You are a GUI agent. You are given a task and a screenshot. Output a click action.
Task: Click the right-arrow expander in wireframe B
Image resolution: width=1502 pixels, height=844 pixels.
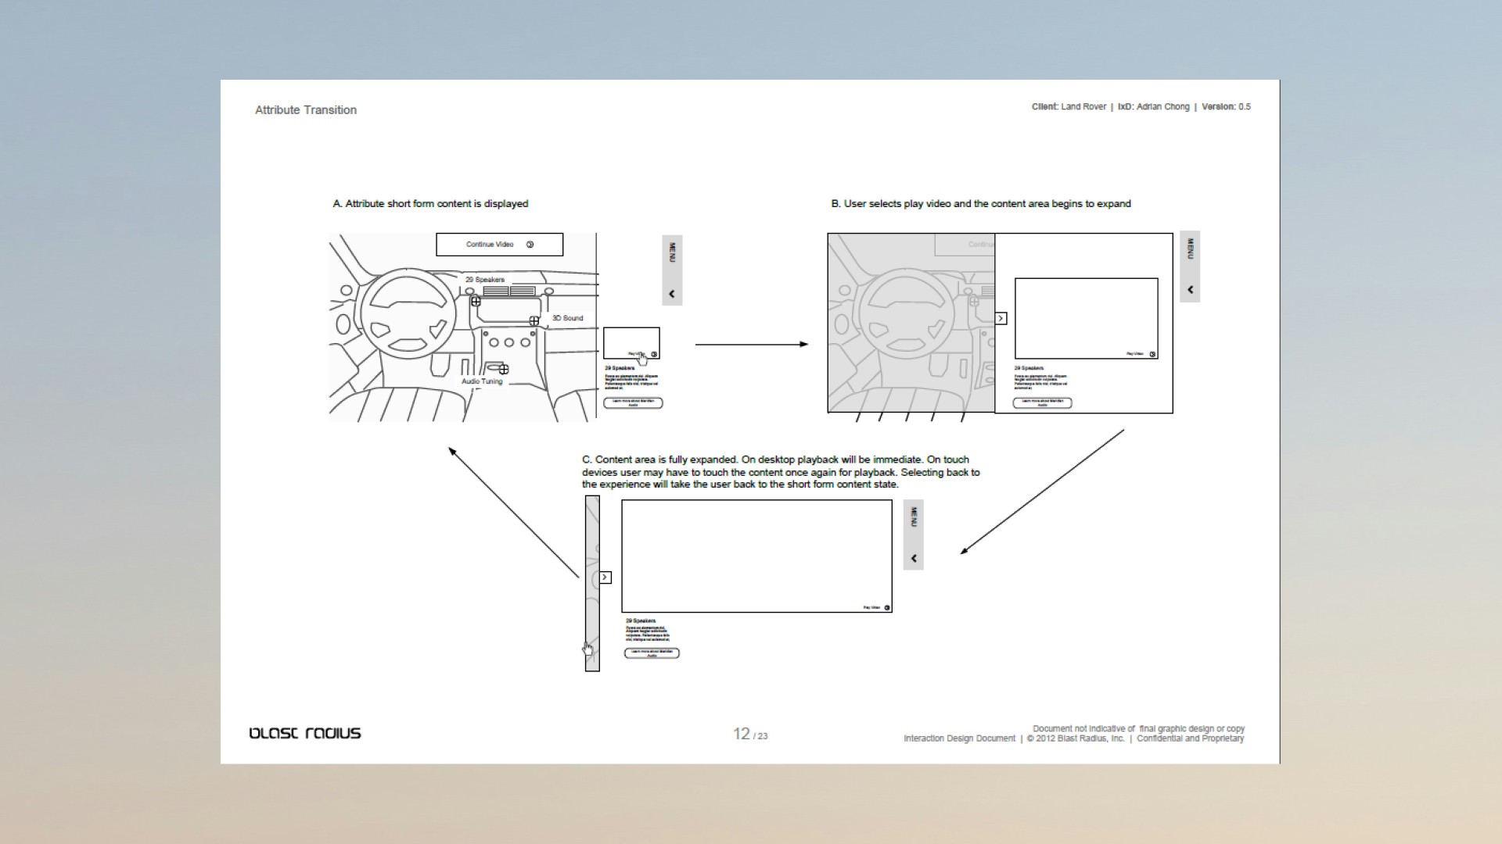click(1000, 318)
